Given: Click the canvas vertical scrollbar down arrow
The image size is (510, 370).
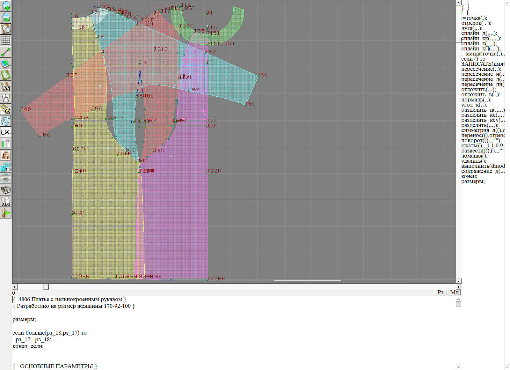Looking at the screenshot, I should tap(458, 281).
